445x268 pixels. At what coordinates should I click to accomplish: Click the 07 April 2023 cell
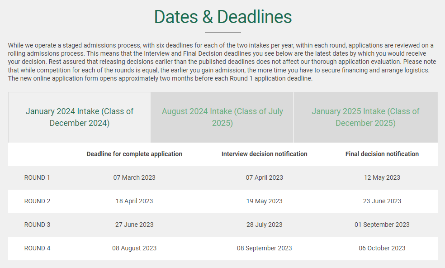point(264,177)
